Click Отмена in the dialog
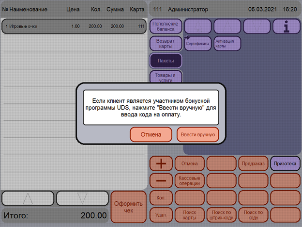Image resolution: width=302 pixels, height=227 pixels. (x=151, y=134)
